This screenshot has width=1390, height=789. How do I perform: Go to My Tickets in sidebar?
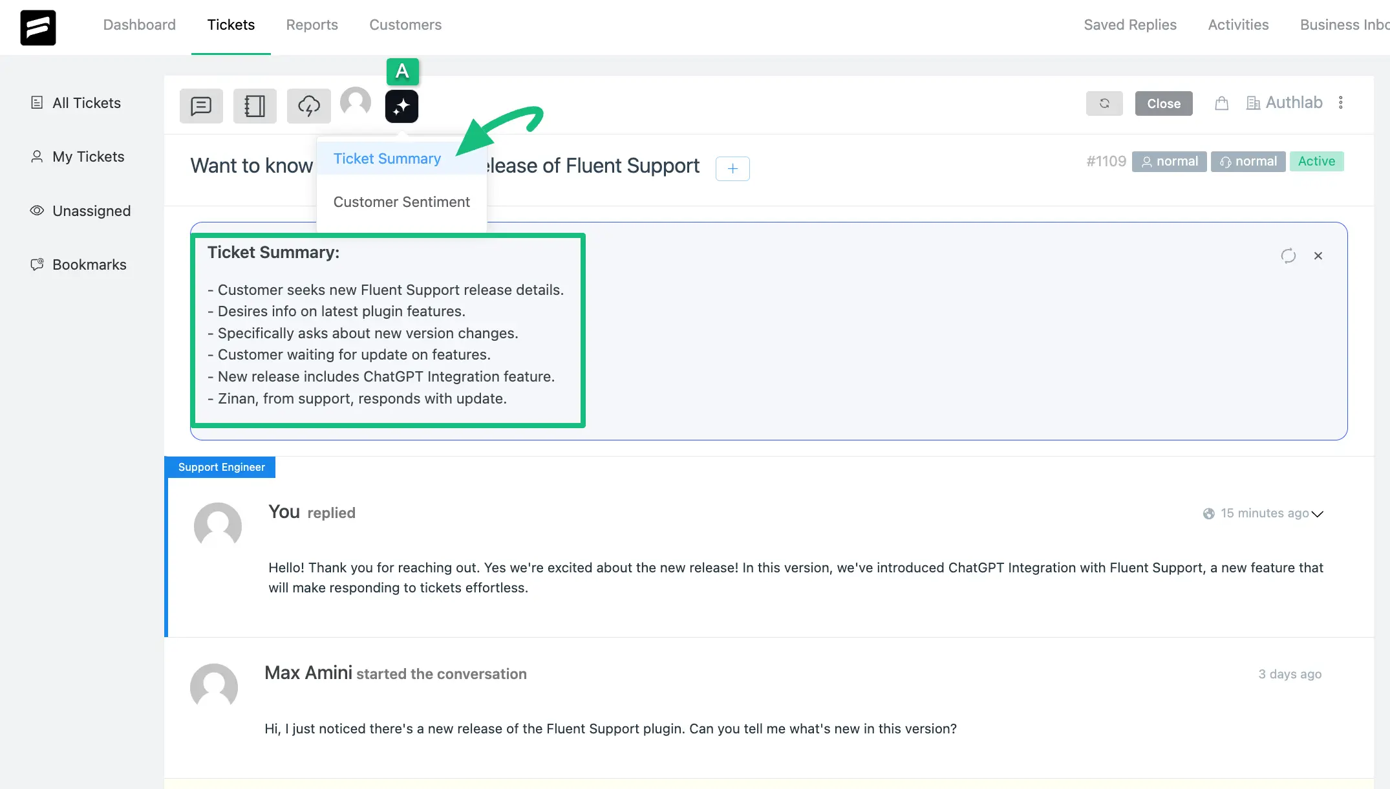pos(78,157)
